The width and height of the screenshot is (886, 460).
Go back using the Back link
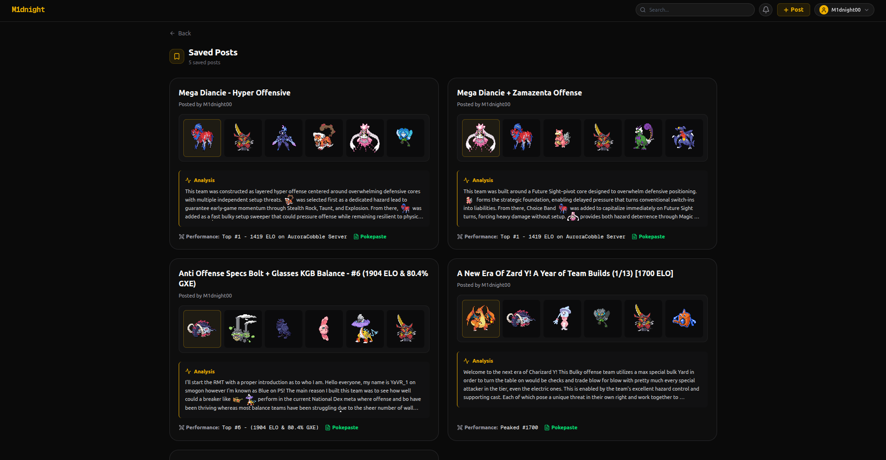click(181, 34)
